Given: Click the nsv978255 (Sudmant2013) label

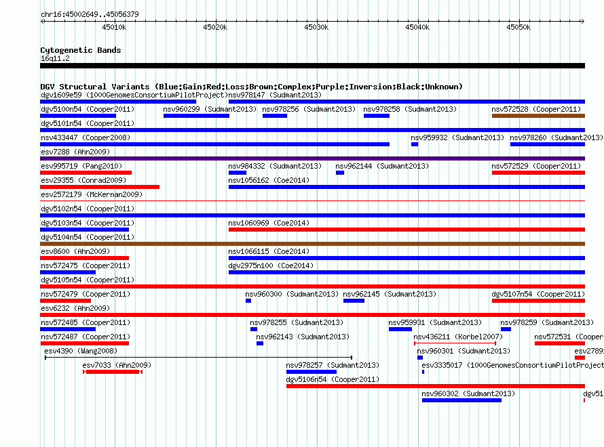Looking at the screenshot, I should (297, 322).
